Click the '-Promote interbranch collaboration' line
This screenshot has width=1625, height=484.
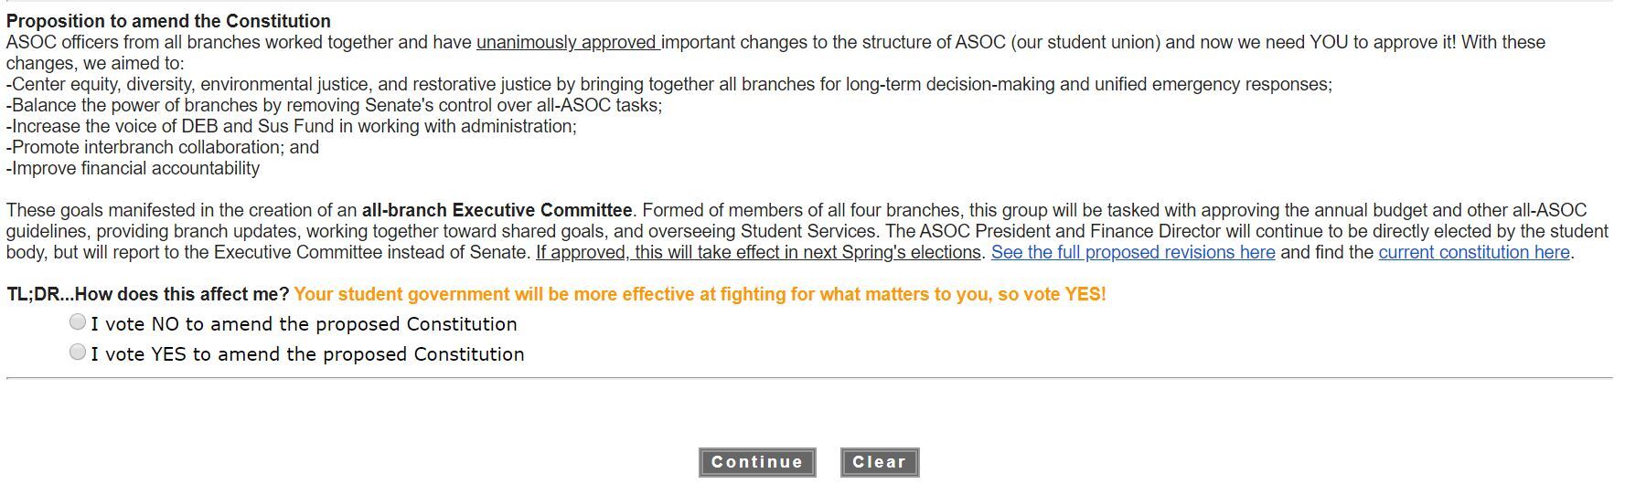click(x=163, y=148)
